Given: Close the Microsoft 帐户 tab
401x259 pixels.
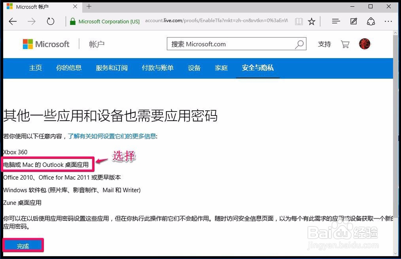Looking at the screenshot, I should coord(75,7).
